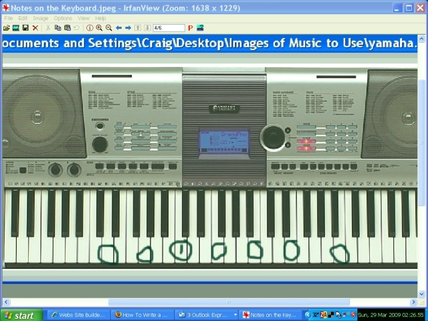This screenshot has height=321, width=428.
Task: Go to next image arrow
Action: [128, 28]
